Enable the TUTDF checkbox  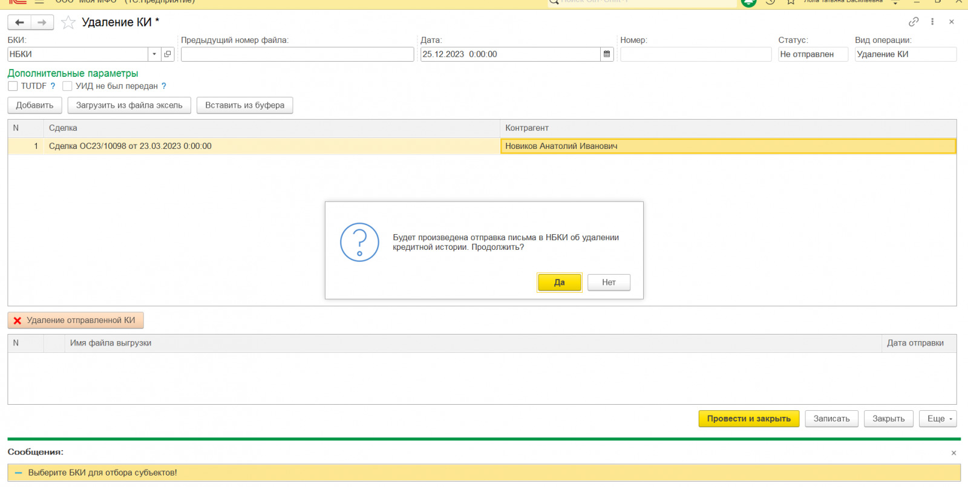pos(13,86)
